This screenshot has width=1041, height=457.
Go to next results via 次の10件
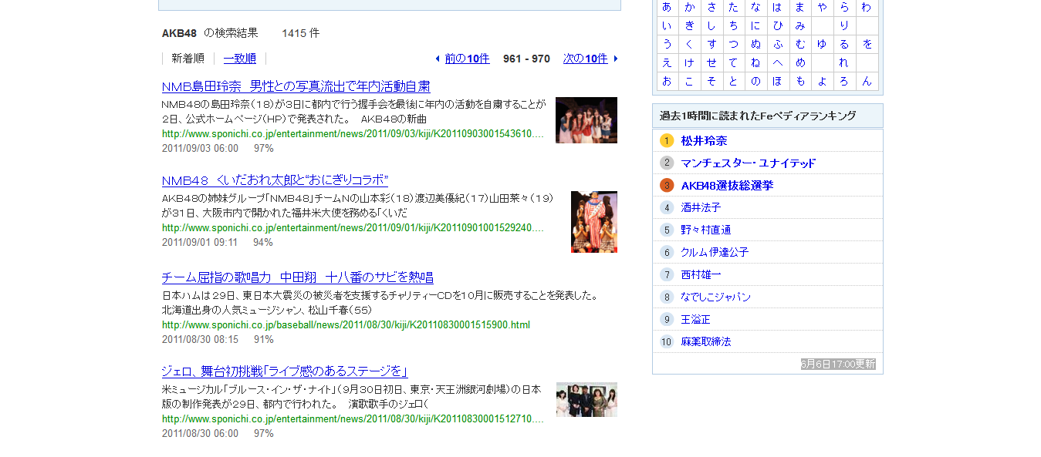(x=585, y=59)
